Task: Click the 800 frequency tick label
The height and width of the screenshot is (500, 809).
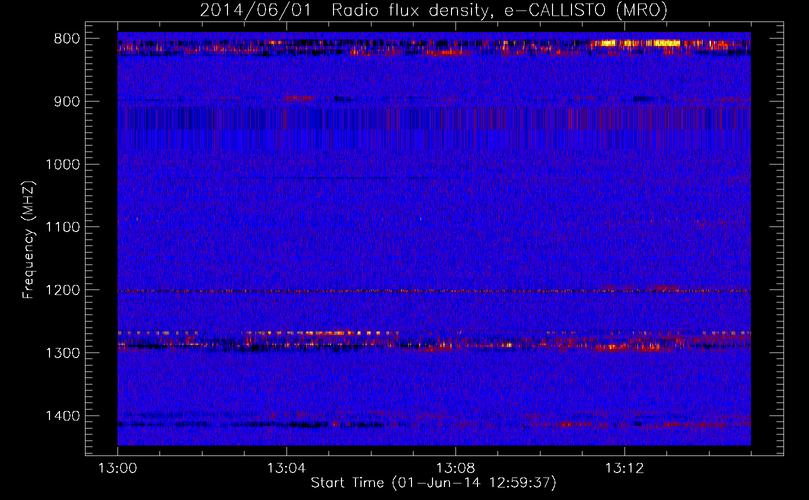Action: coord(66,39)
